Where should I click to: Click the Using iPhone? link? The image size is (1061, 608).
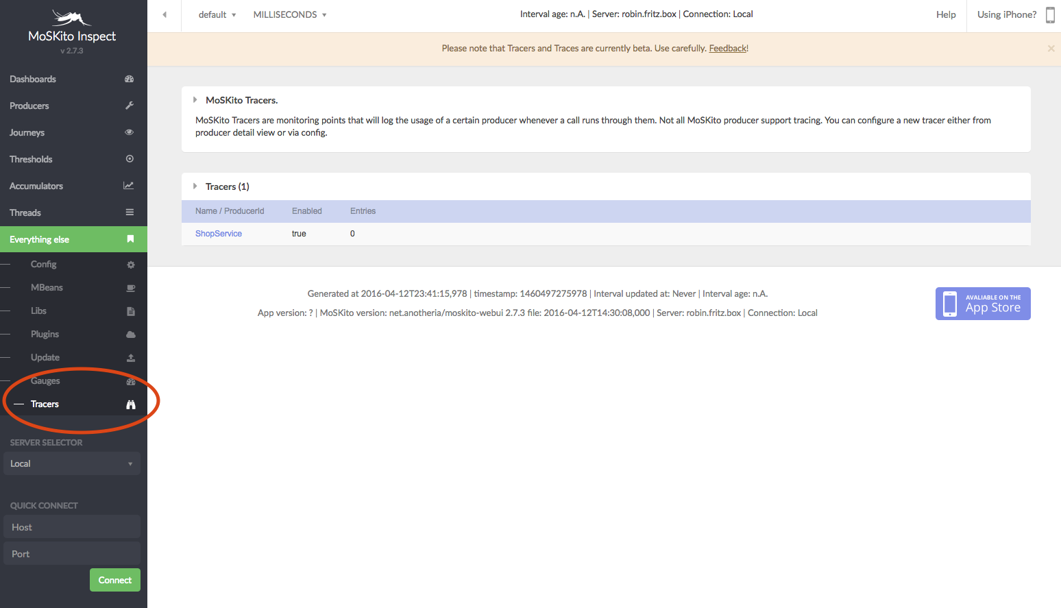tap(1007, 14)
